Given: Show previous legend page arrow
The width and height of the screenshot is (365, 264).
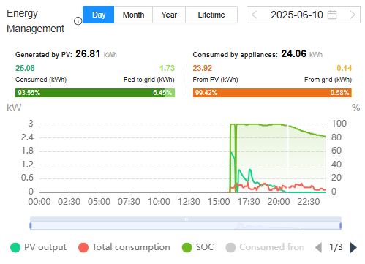Looking at the screenshot, I should 318,247.
